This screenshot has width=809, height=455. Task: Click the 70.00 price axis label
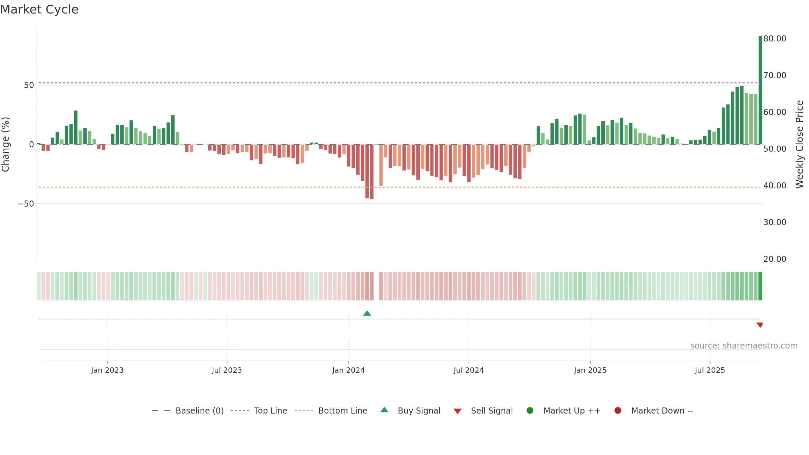[x=775, y=75]
